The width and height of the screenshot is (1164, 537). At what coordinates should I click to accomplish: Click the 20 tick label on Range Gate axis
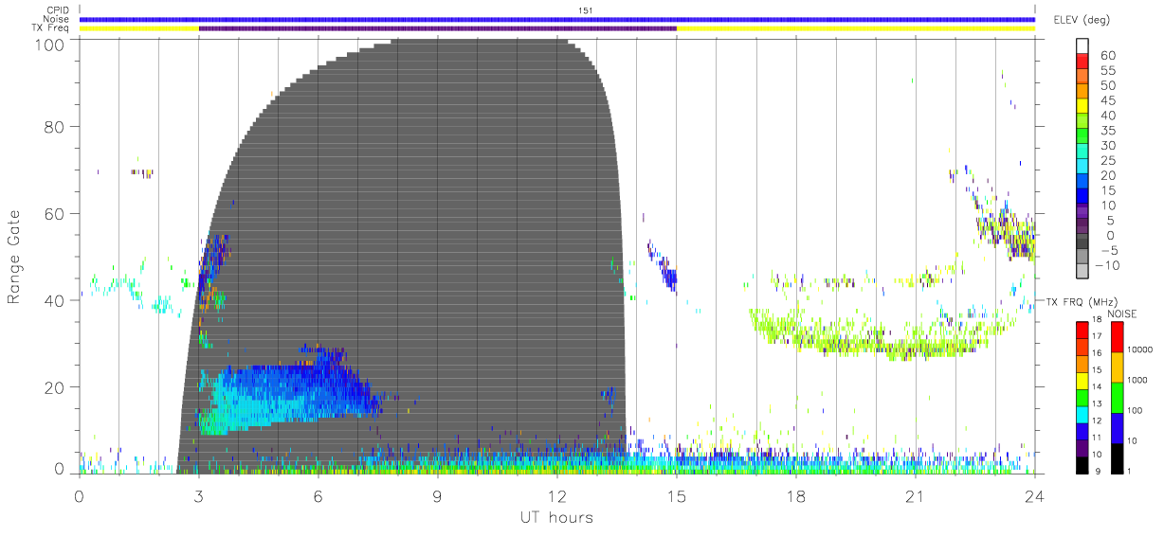(55, 387)
